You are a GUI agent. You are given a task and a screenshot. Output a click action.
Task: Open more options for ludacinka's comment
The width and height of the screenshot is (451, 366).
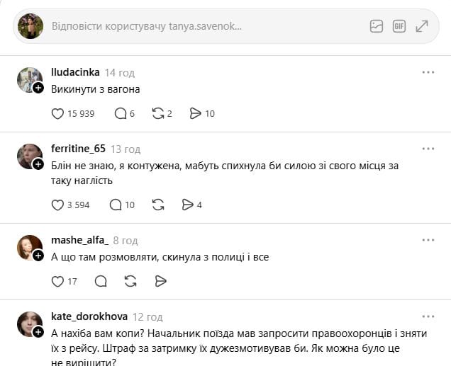pyautogui.click(x=428, y=72)
